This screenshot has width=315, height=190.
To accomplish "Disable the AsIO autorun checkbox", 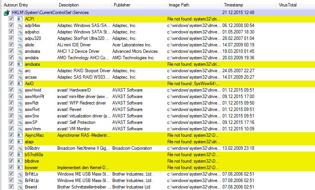I will [11, 83].
